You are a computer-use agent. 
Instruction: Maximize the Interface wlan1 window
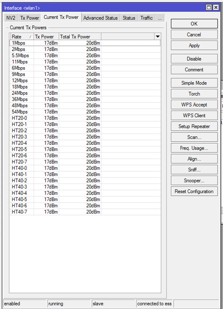click(x=209, y=8)
